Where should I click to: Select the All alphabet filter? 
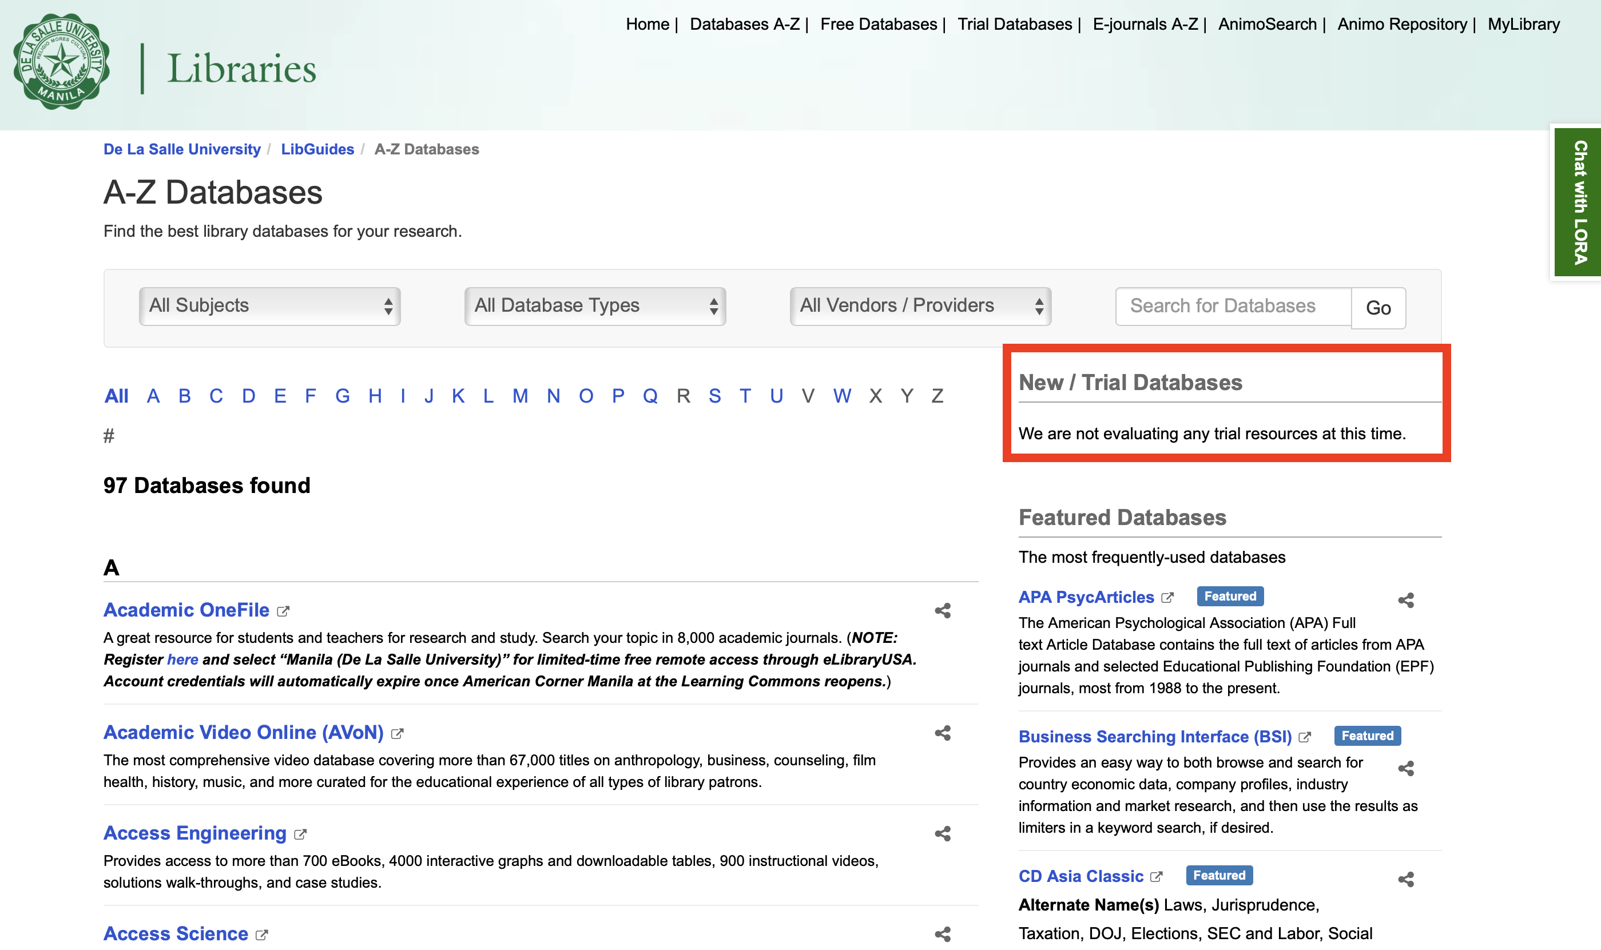point(117,396)
